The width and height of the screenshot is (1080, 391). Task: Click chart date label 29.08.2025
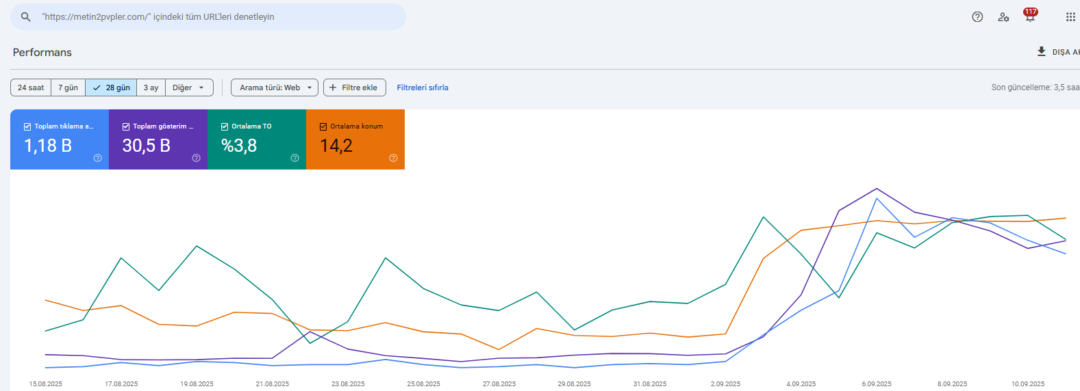click(x=575, y=384)
